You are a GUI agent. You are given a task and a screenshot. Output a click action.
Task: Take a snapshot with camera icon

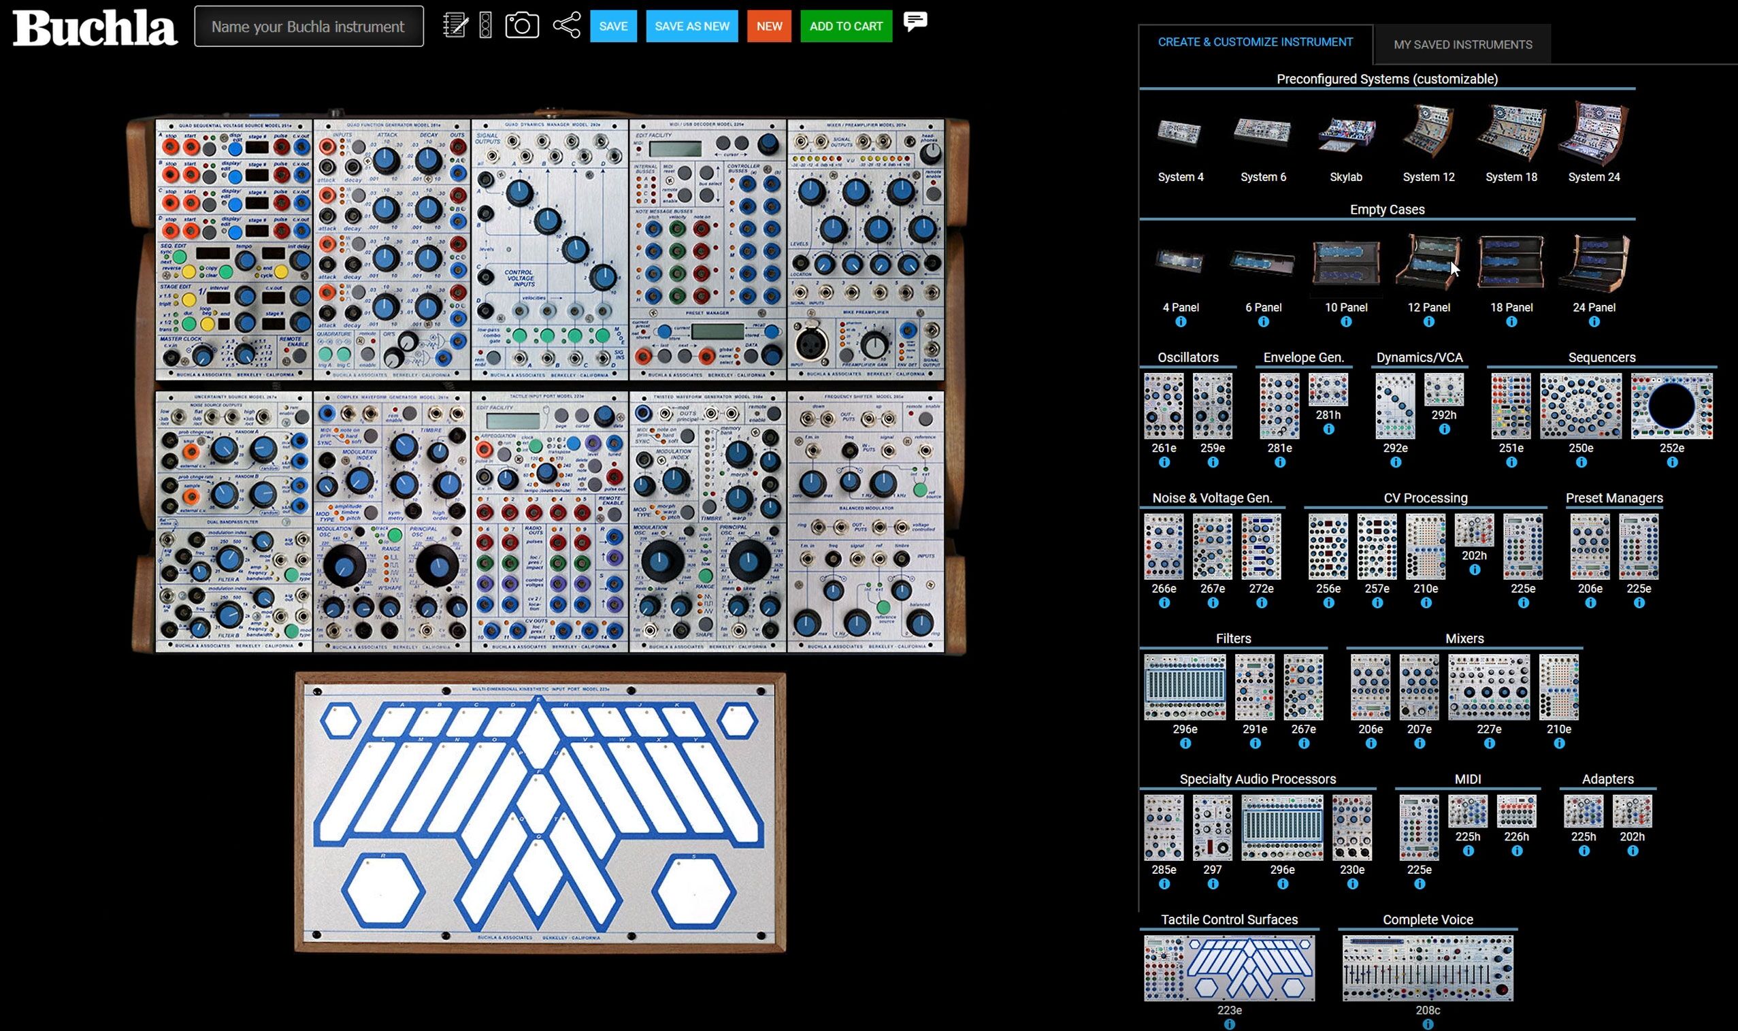522,26
